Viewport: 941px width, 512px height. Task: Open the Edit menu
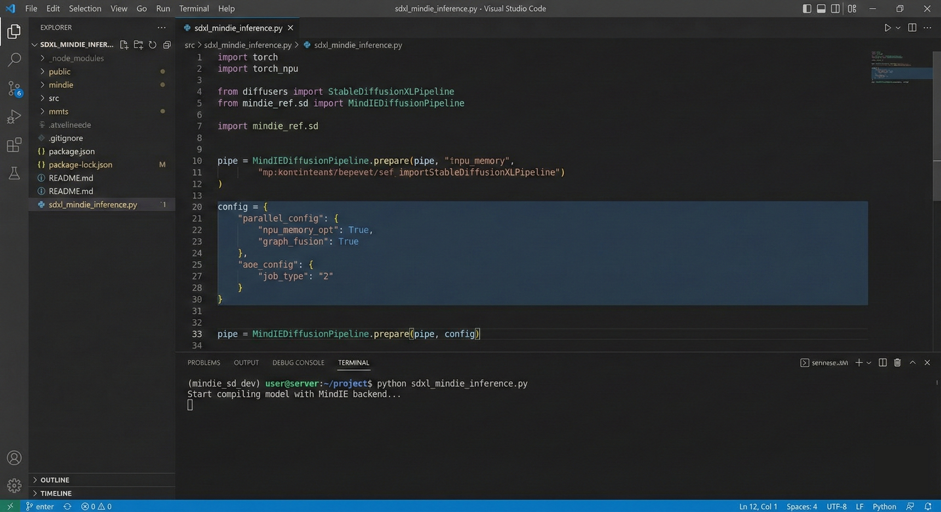(53, 9)
